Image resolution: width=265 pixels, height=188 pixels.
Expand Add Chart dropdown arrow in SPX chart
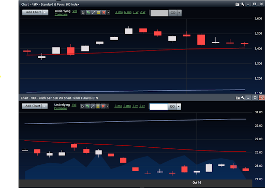[45, 12]
